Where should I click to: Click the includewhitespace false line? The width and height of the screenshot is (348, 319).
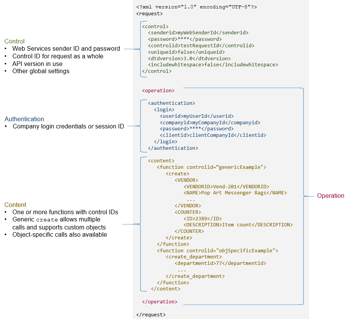point(213,65)
